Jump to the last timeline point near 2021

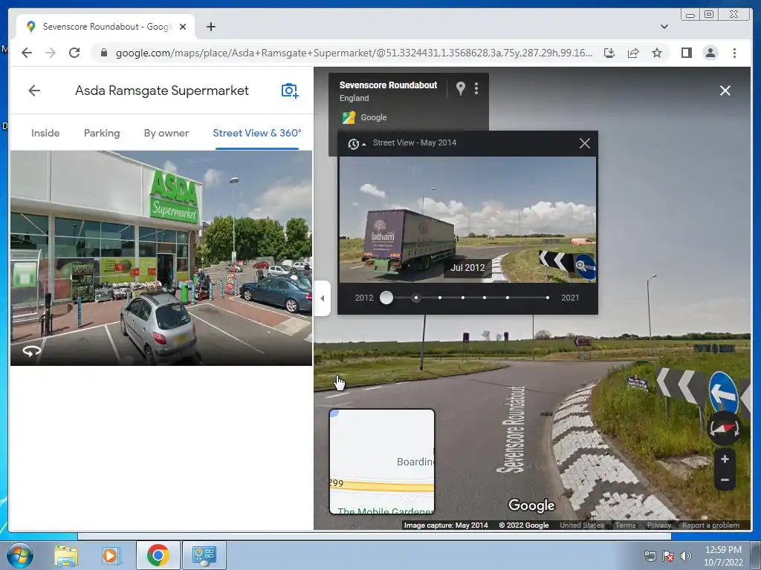548,298
